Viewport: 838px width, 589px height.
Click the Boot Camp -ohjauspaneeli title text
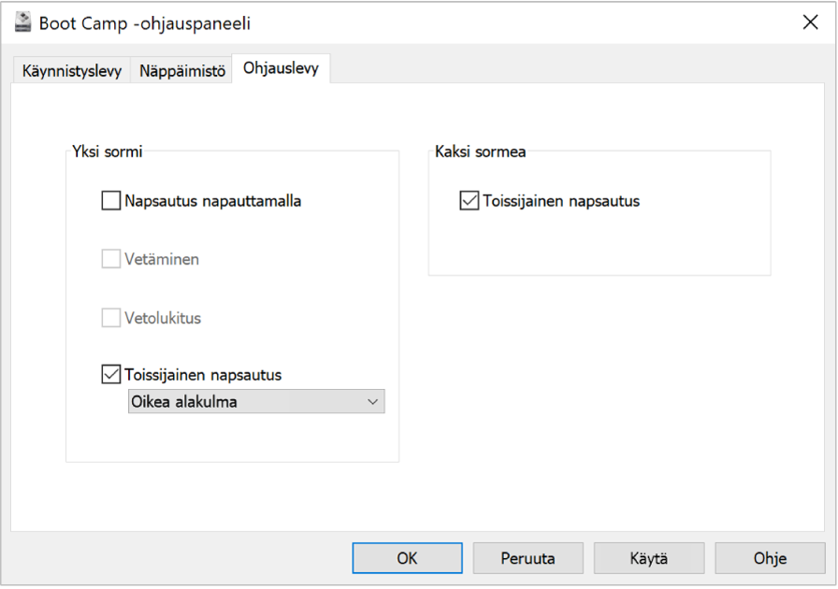coord(145,23)
